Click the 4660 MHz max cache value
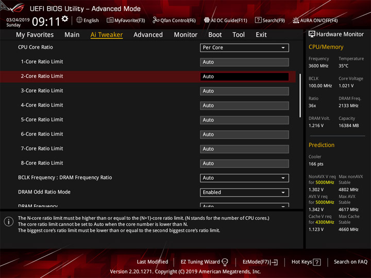Screen dimensions: 371x278 point(348,230)
